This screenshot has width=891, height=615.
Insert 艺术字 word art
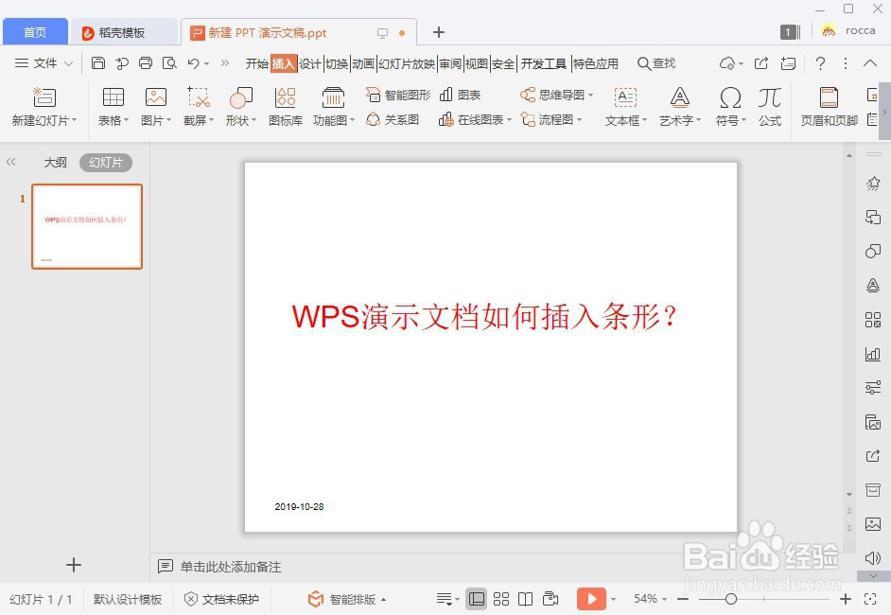(x=680, y=107)
